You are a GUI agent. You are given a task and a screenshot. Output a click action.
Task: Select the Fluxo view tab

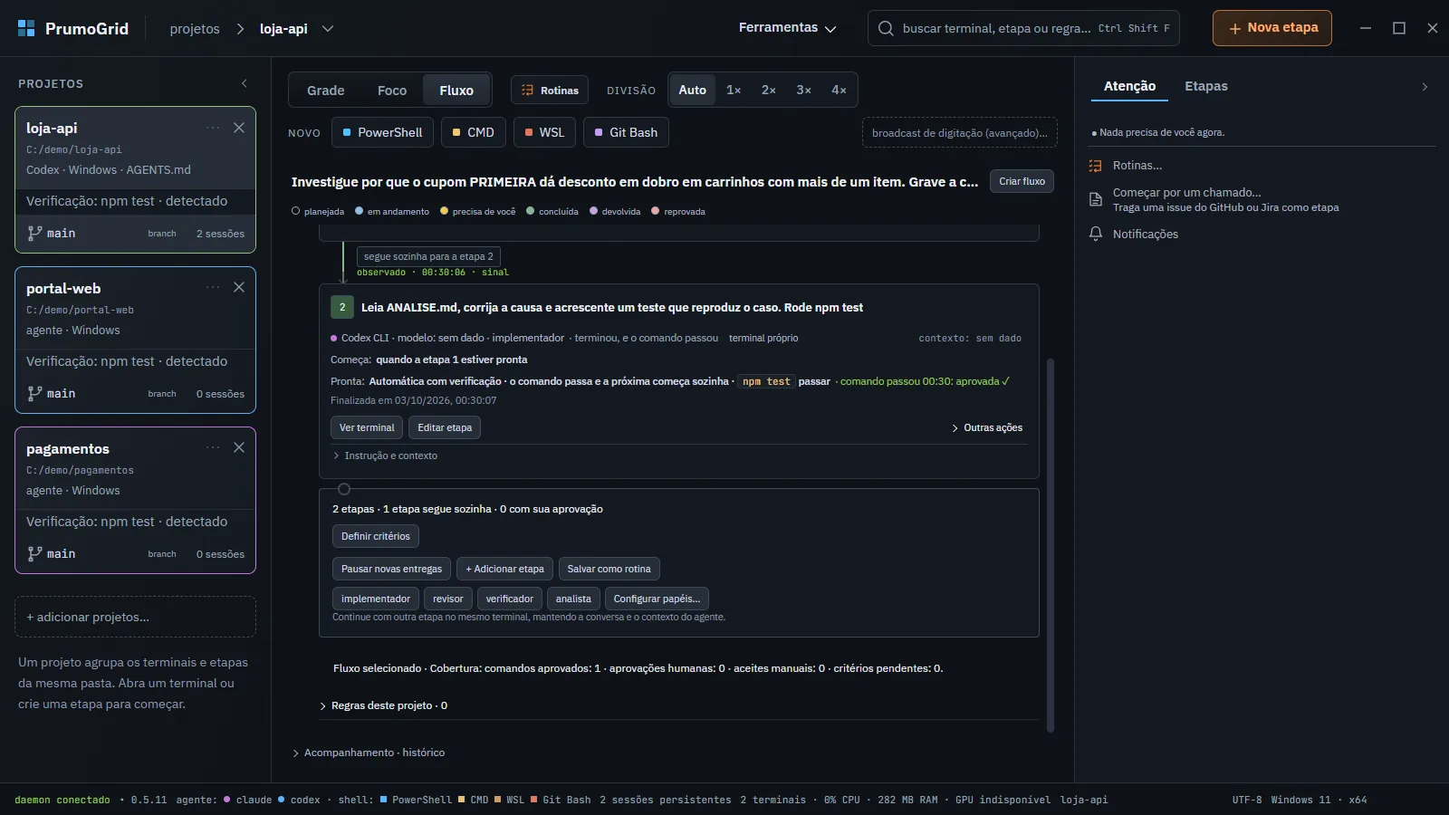[x=456, y=91]
